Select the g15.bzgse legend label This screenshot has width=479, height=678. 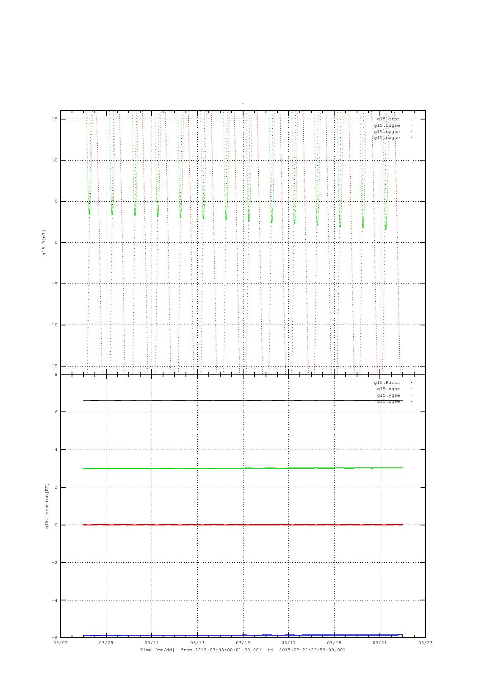tap(387, 138)
